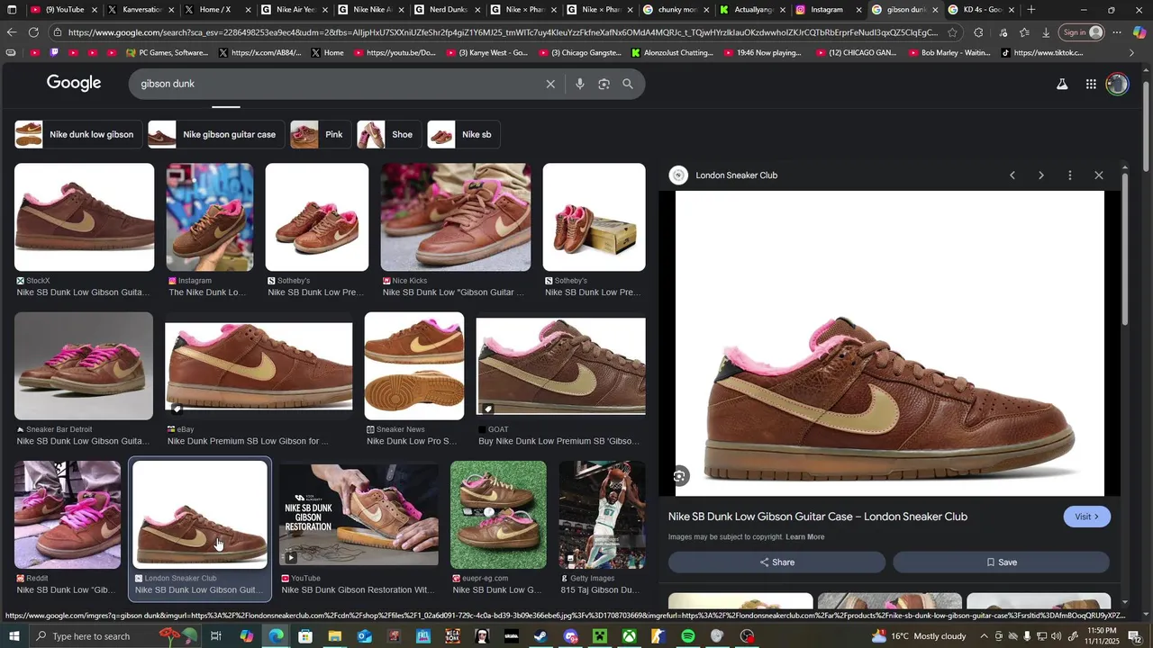
Task: Open AlonzoJust Chatting bookmark
Action: 672,53
